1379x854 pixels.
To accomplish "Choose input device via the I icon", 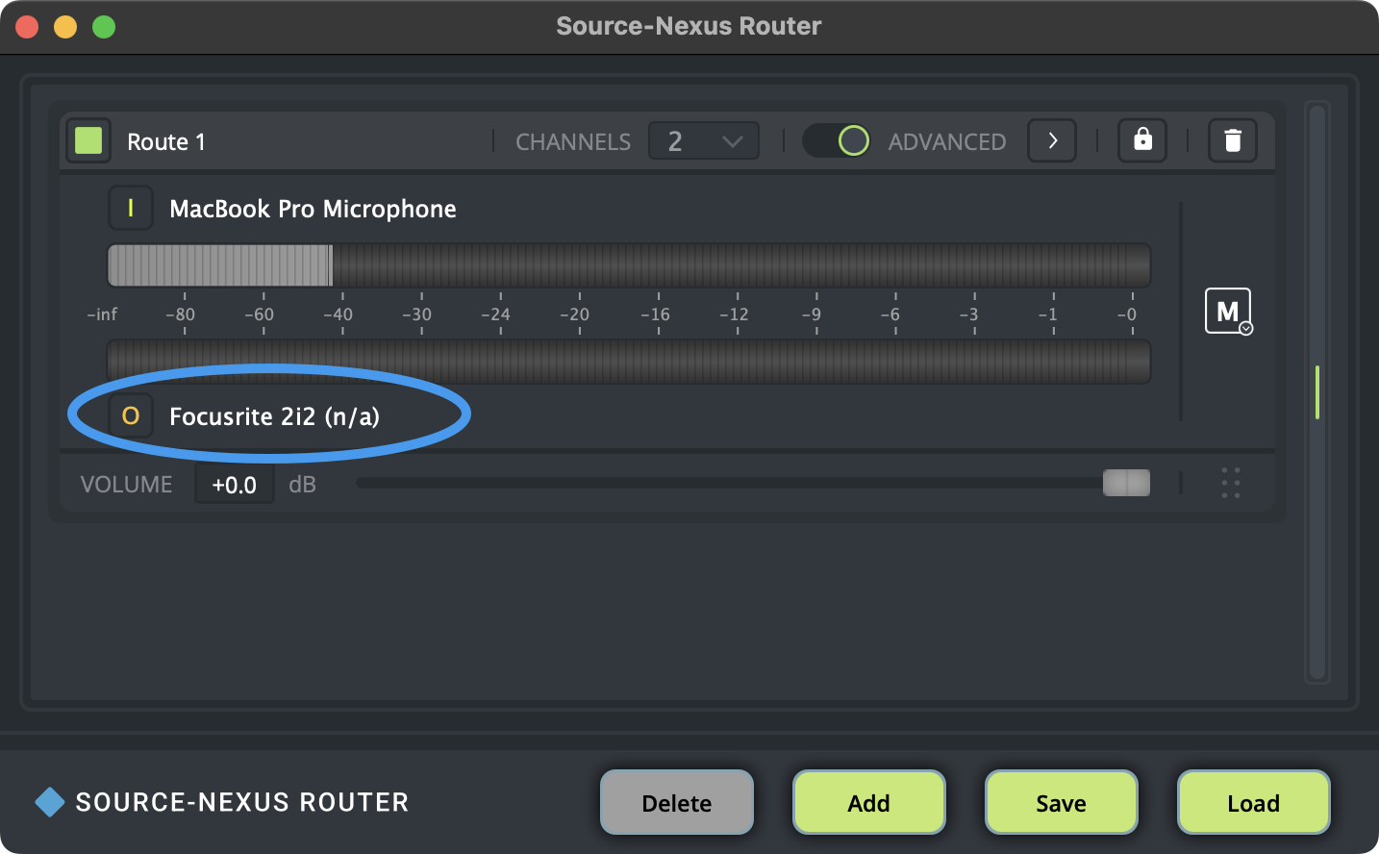I will (x=131, y=208).
